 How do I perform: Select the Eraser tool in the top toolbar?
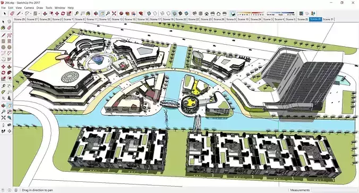point(12,13)
